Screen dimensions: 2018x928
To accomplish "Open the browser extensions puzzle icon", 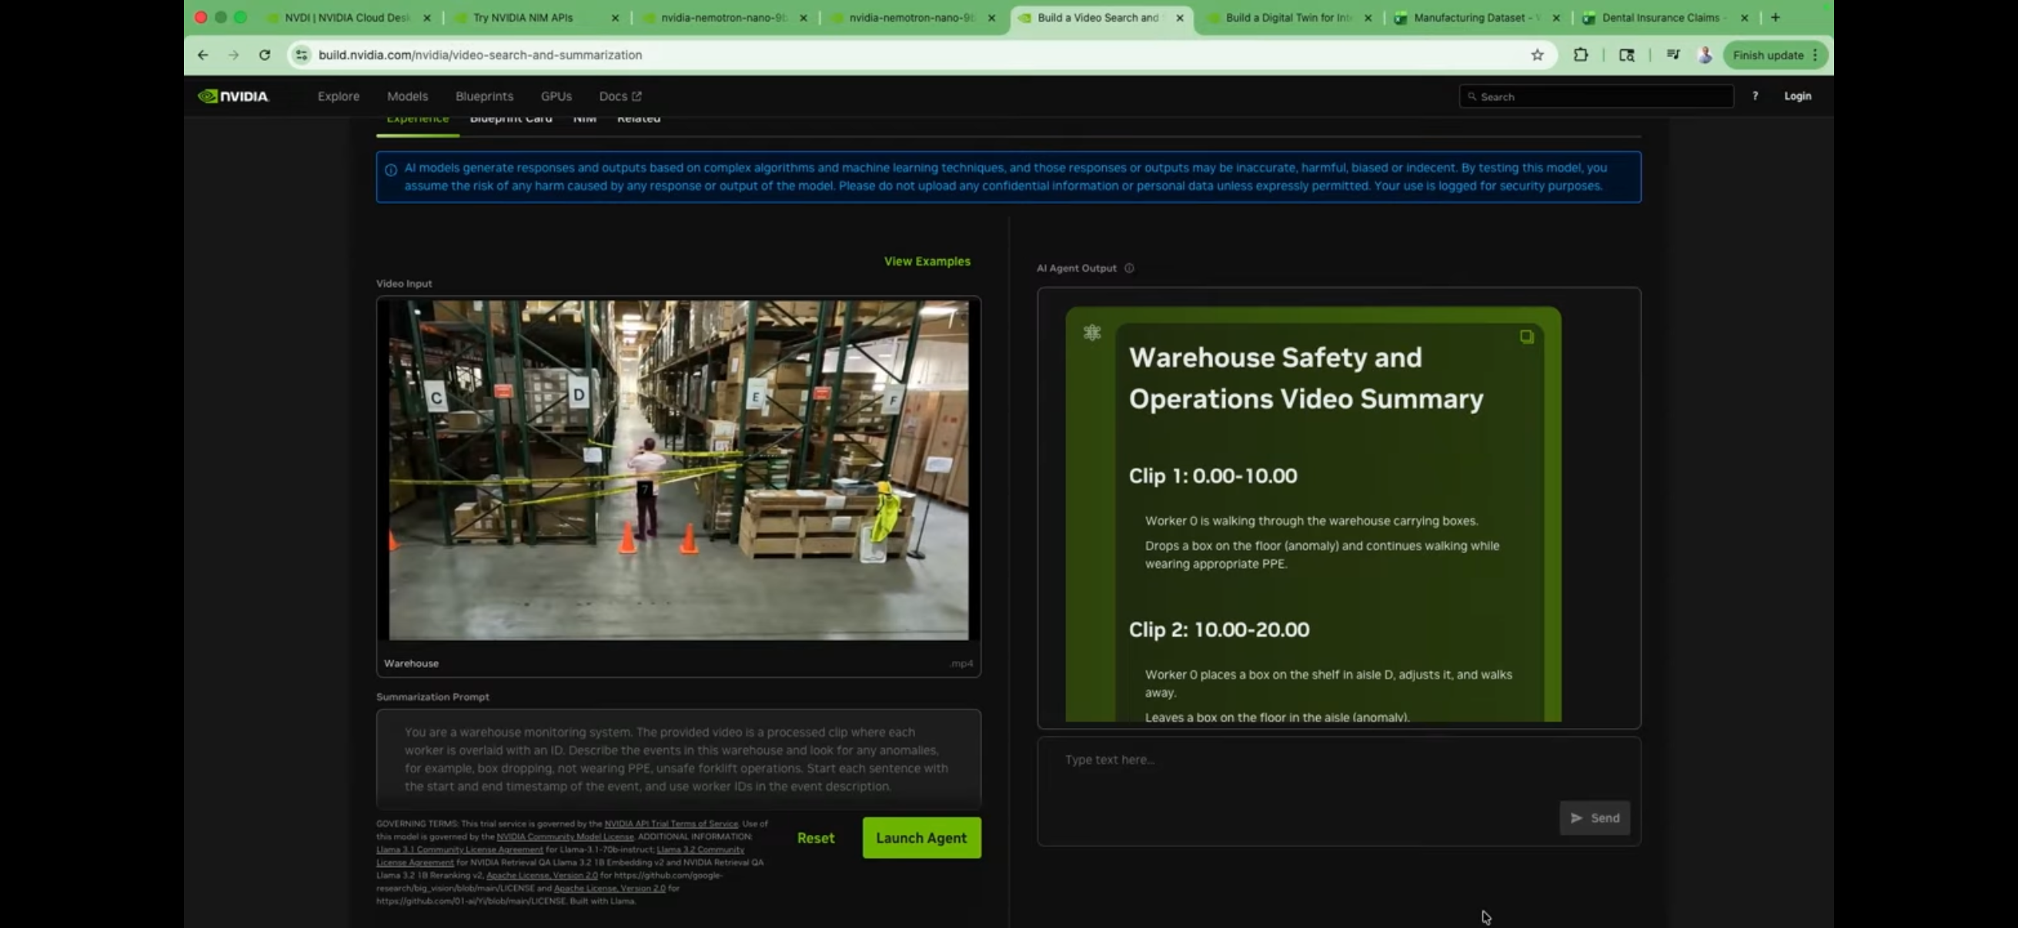I will pyautogui.click(x=1580, y=55).
